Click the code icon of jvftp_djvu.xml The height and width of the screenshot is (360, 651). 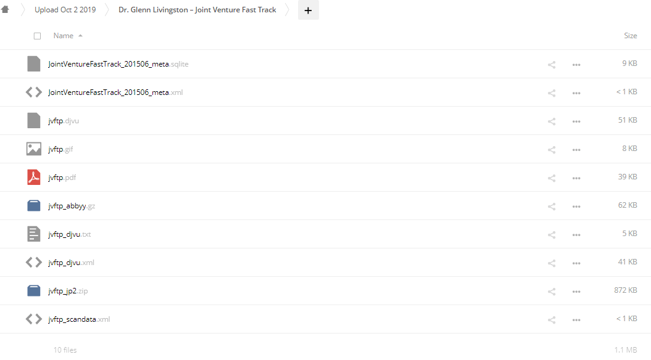33,262
